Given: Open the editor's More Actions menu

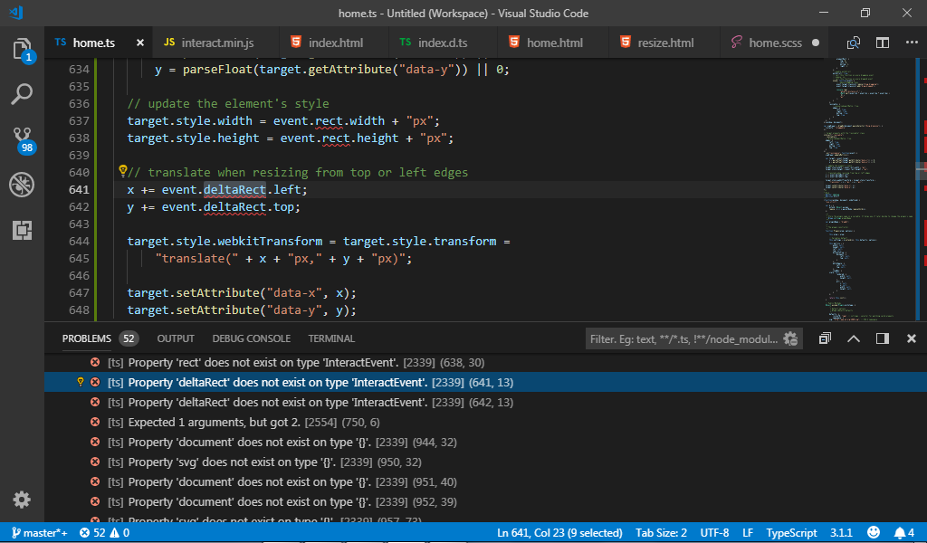Looking at the screenshot, I should (x=912, y=42).
